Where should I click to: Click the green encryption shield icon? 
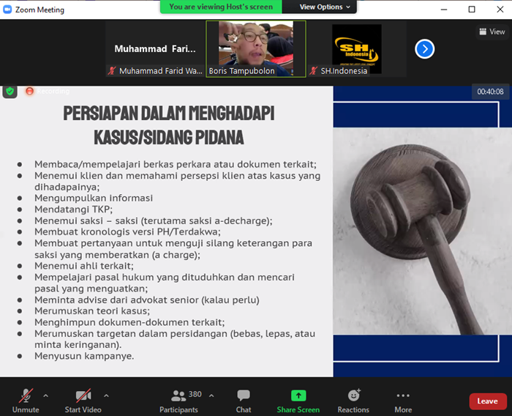(x=10, y=92)
